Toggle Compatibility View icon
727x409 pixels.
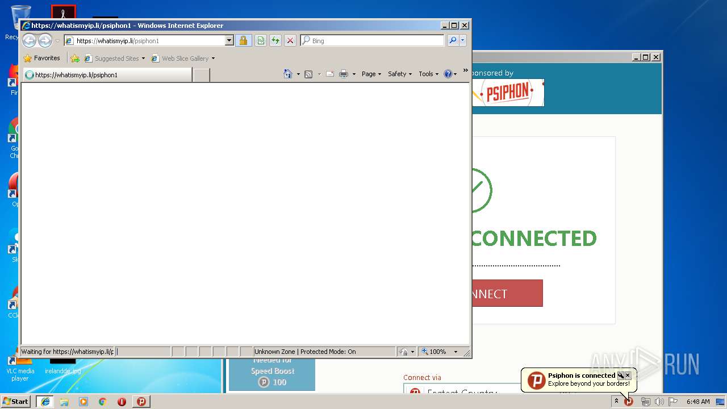coord(261,40)
